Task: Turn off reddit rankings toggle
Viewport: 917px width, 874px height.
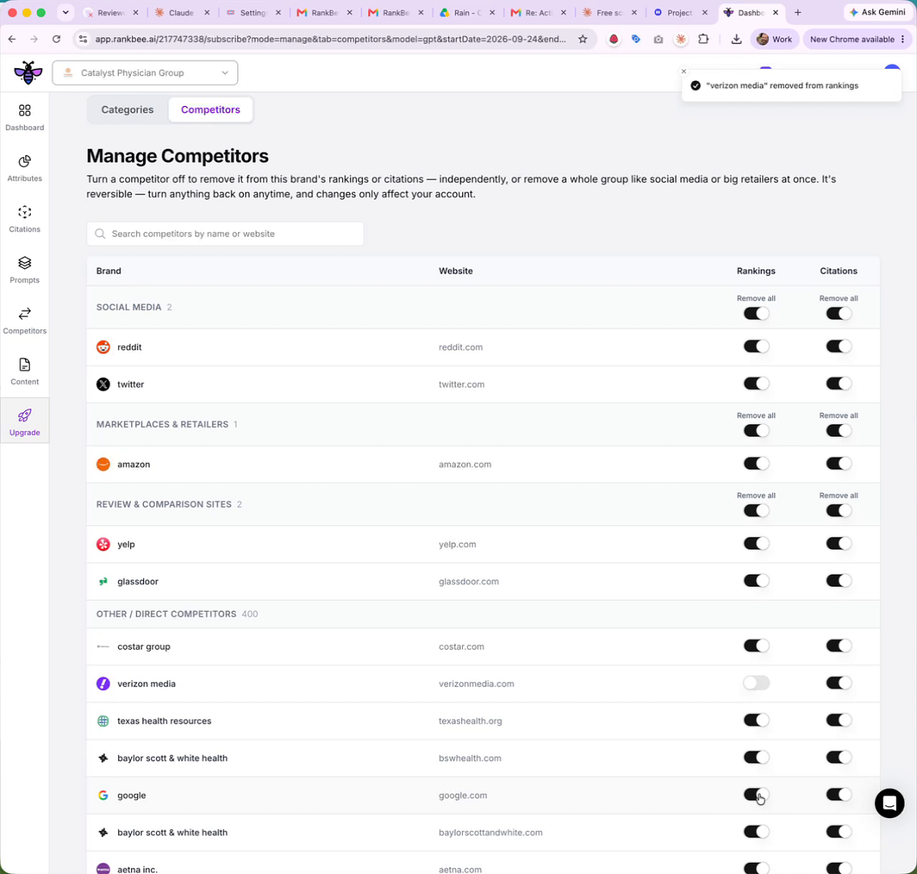Action: click(756, 346)
